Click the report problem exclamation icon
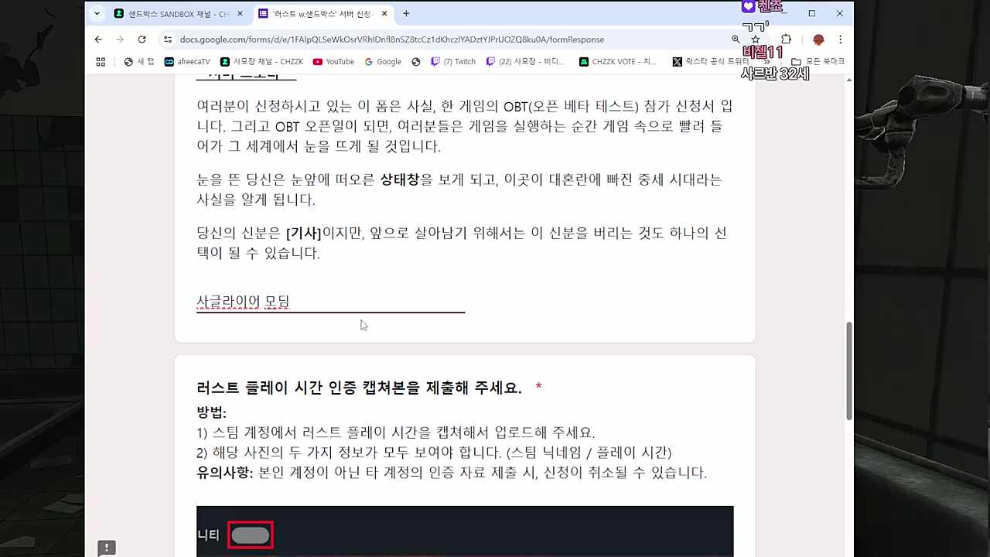990x557 pixels. click(107, 548)
